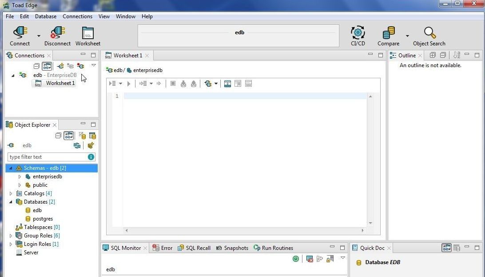Screen dimensions: 485x277
Task: Toggle the scroll lock icon in SQL Monitor
Action: pos(330,258)
